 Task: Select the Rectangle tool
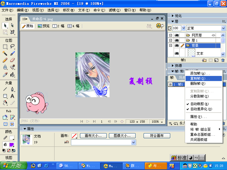(5, 96)
